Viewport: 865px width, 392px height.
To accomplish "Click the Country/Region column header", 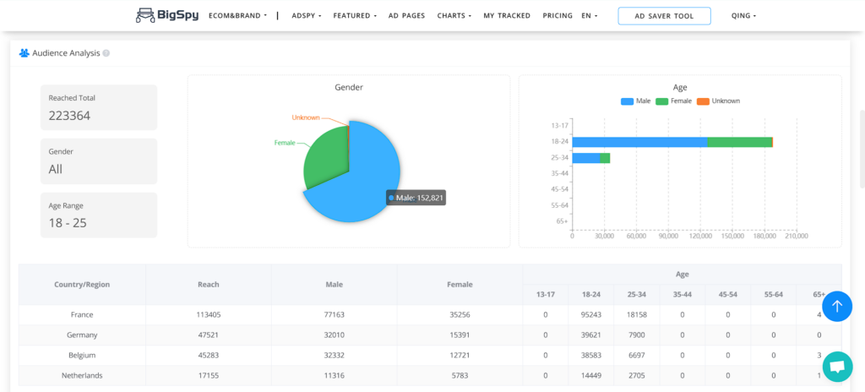I will (82, 285).
